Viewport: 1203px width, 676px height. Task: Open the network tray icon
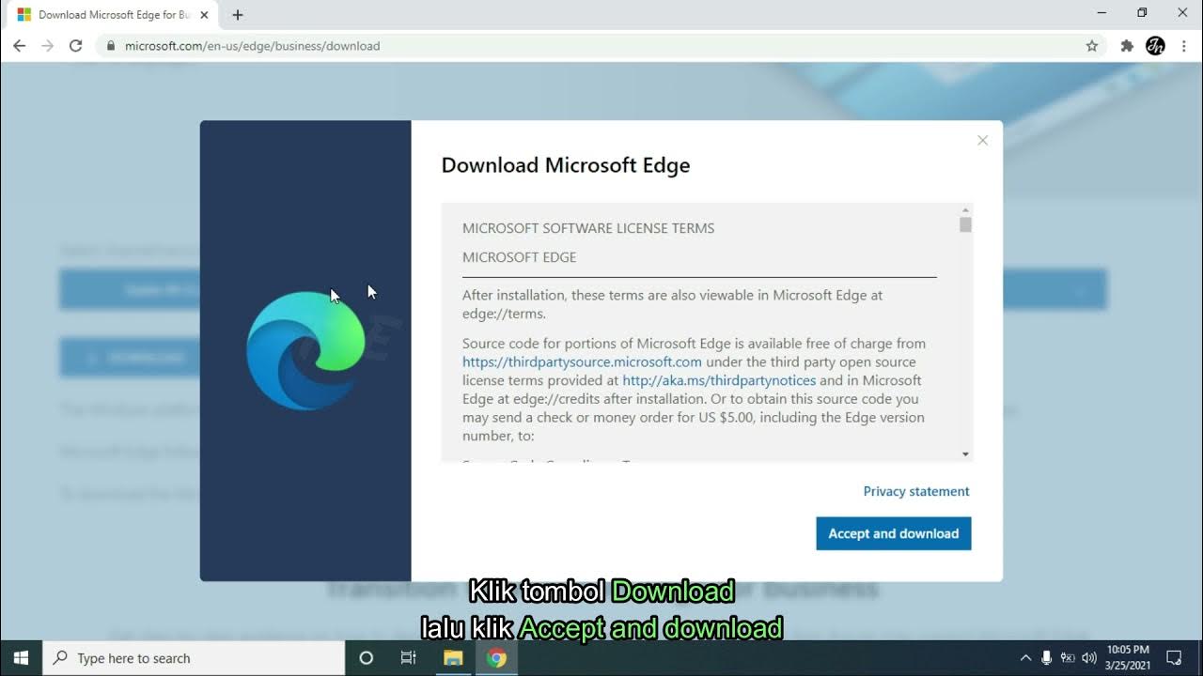tap(1068, 658)
